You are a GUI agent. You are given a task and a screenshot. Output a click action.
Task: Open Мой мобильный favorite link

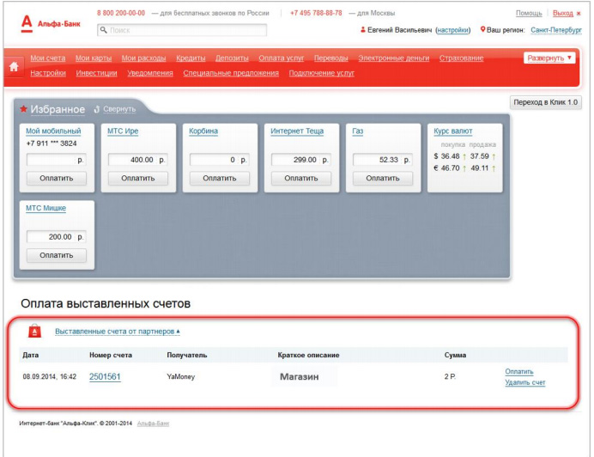53,131
